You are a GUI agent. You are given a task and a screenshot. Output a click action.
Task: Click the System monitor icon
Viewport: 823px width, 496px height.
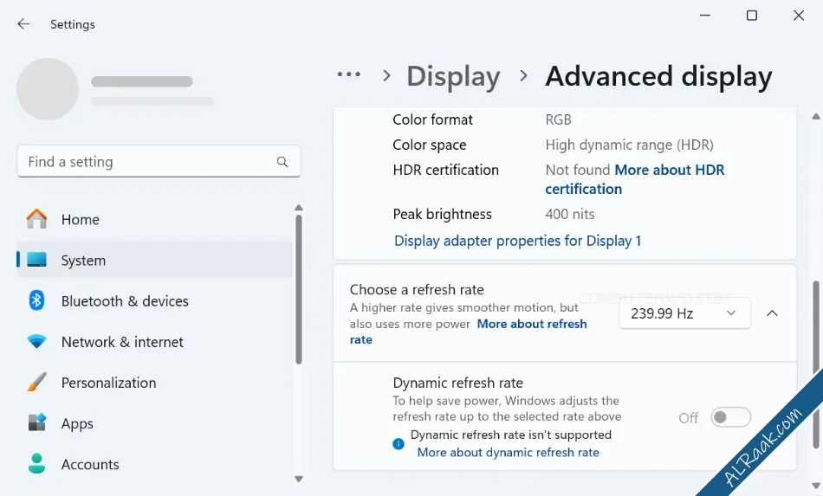(x=36, y=260)
